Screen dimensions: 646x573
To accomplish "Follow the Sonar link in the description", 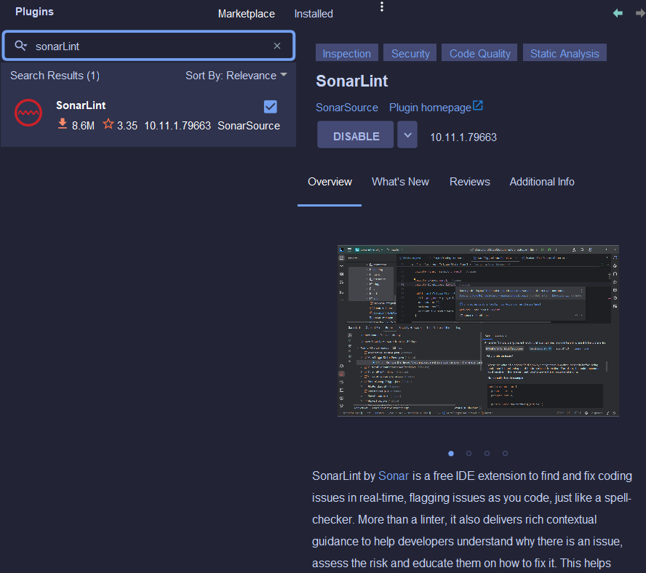I will click(x=394, y=476).
